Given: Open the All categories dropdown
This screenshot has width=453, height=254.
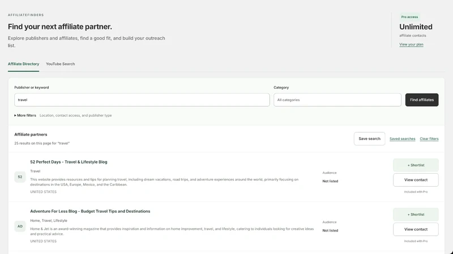Looking at the screenshot, I should (337, 100).
